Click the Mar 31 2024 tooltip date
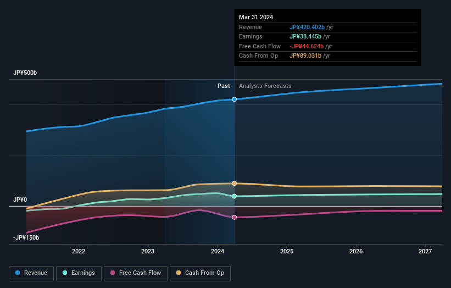Viewport: 451px width, 288px height. (x=256, y=17)
